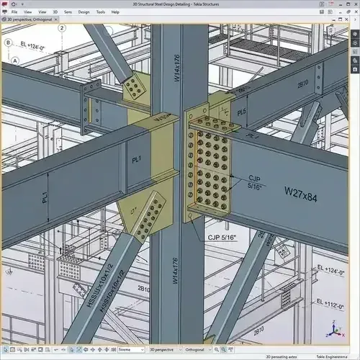This screenshot has width=360, height=360.
Task: Click the left-pointing arrow view control
Action: coord(86,350)
